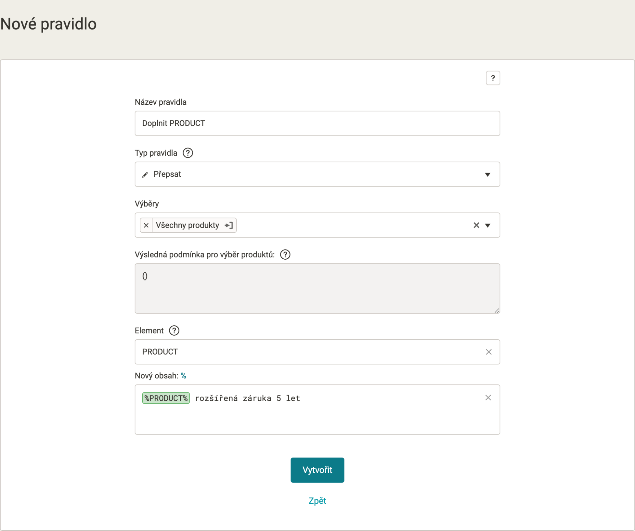Image resolution: width=635 pixels, height=531 pixels.
Task: Expand the Výběry dropdown arrow
Action: 488,225
